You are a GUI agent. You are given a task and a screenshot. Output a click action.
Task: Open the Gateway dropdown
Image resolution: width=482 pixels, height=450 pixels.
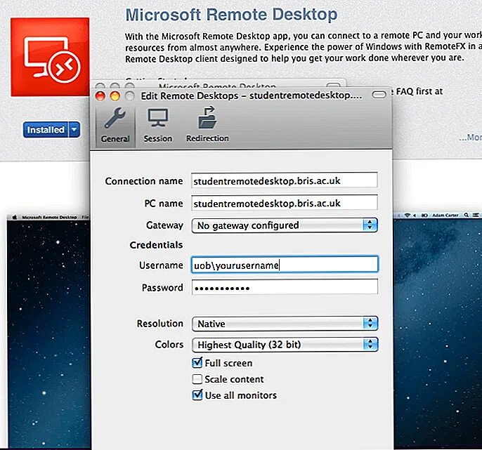pos(284,225)
